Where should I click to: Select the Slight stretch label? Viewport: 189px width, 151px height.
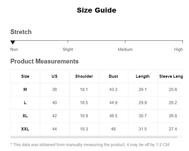point(68,49)
